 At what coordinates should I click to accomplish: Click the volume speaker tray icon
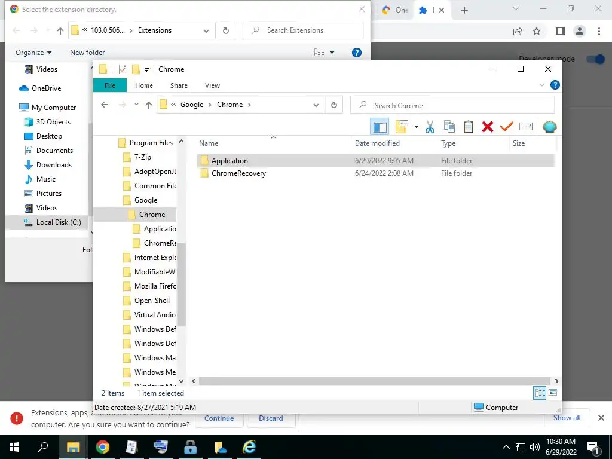click(535, 447)
